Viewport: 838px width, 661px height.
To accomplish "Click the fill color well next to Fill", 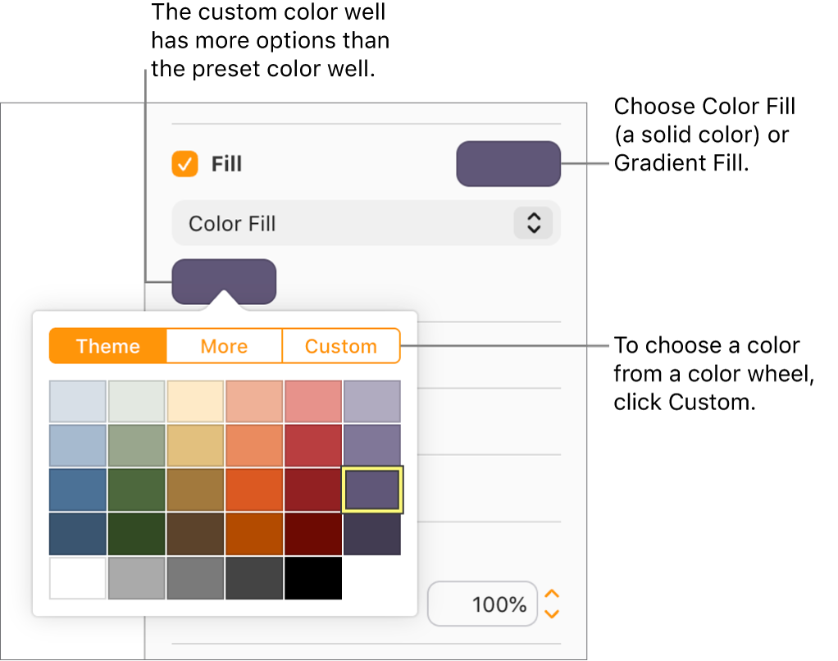I will point(508,163).
